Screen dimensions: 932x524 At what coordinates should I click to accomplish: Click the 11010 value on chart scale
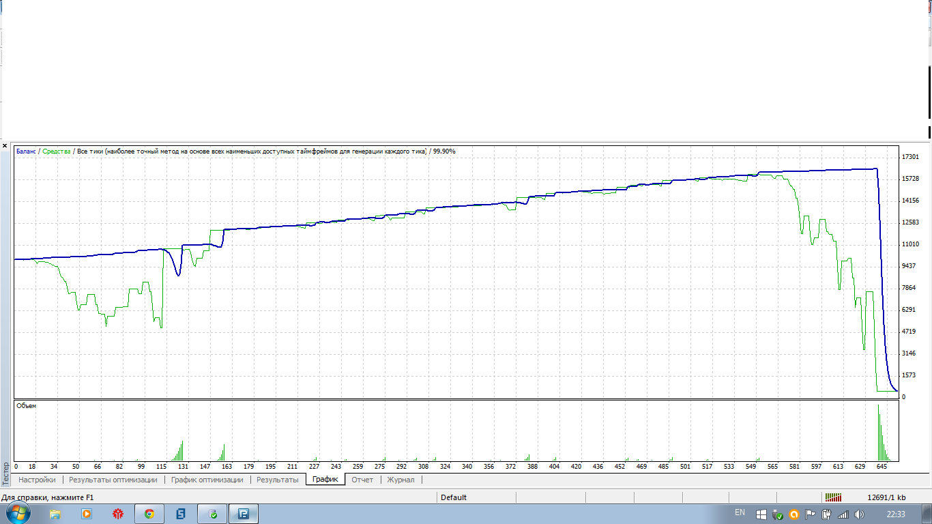[911, 244]
